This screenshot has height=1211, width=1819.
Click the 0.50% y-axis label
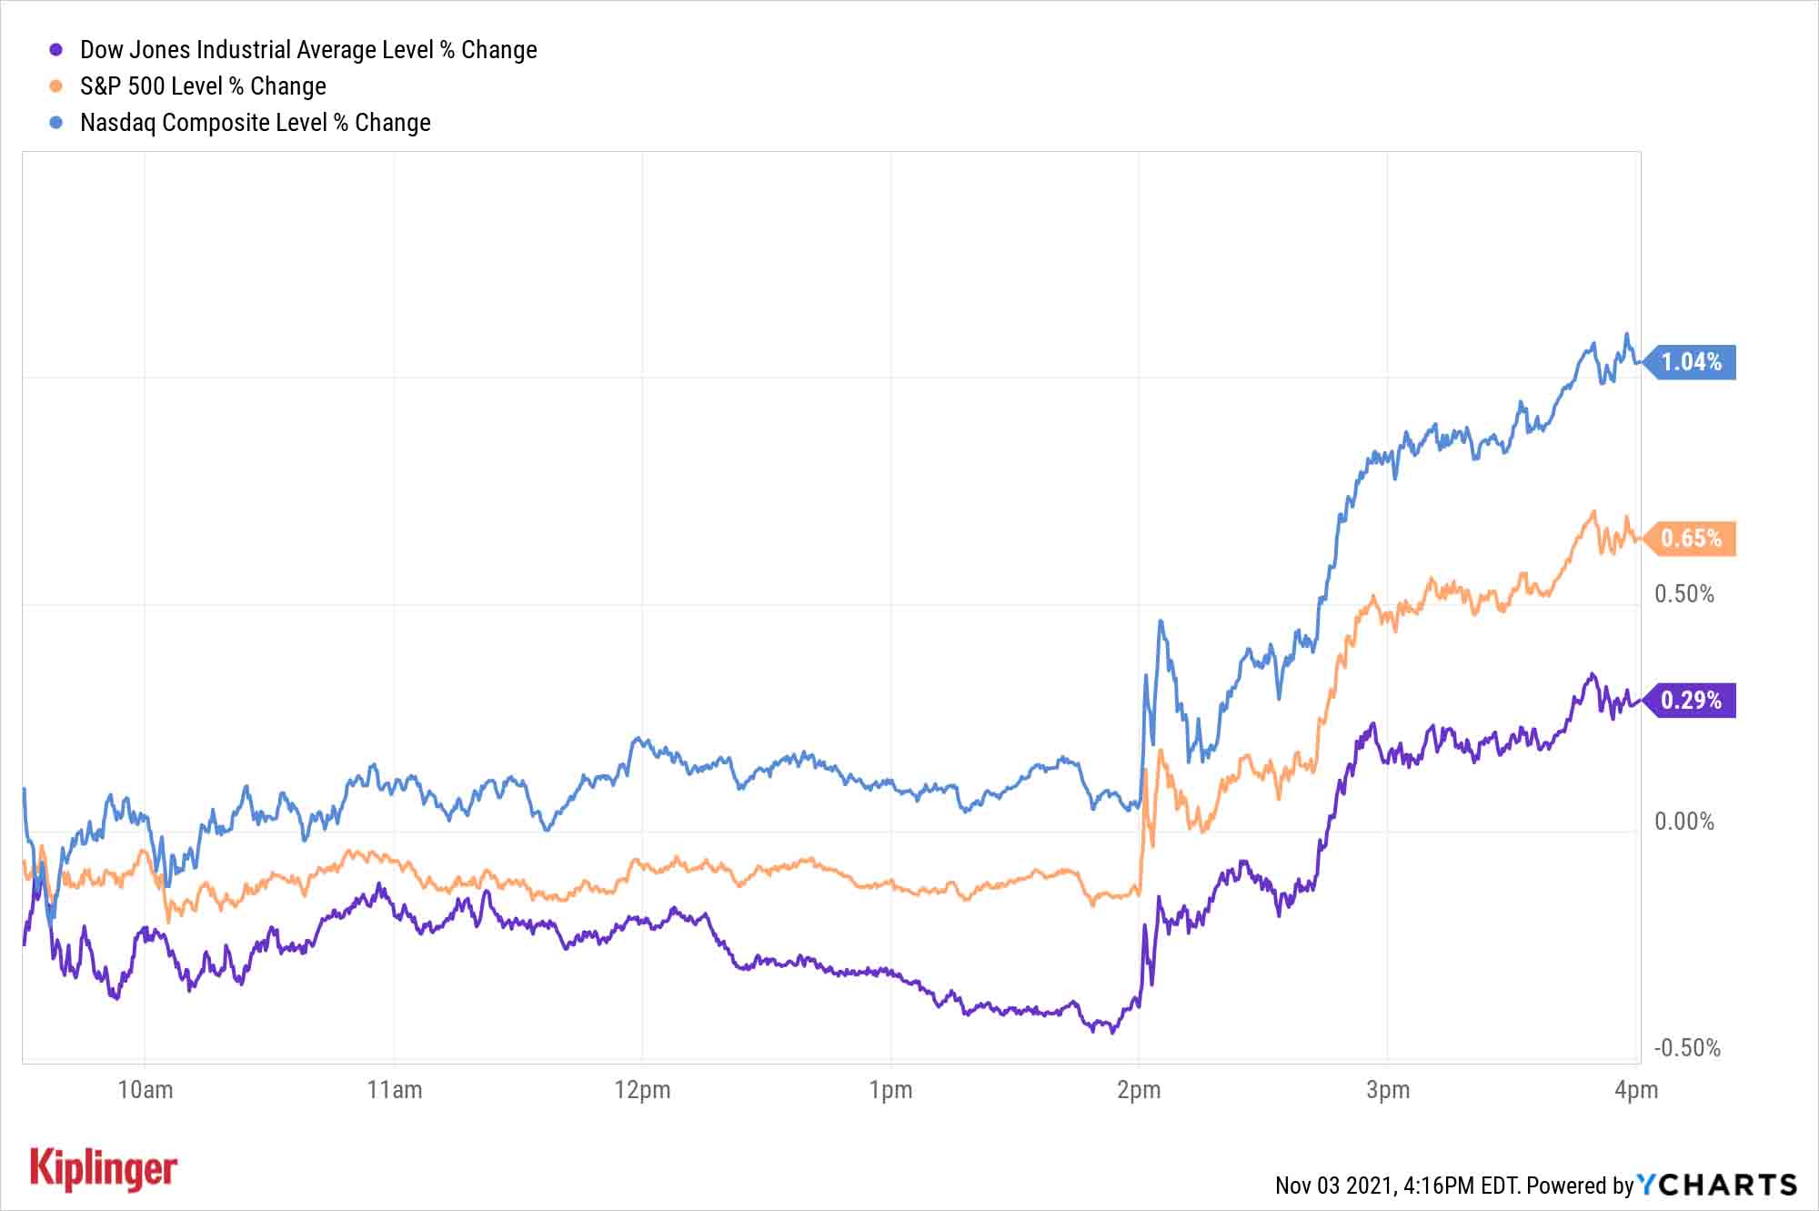[1684, 594]
